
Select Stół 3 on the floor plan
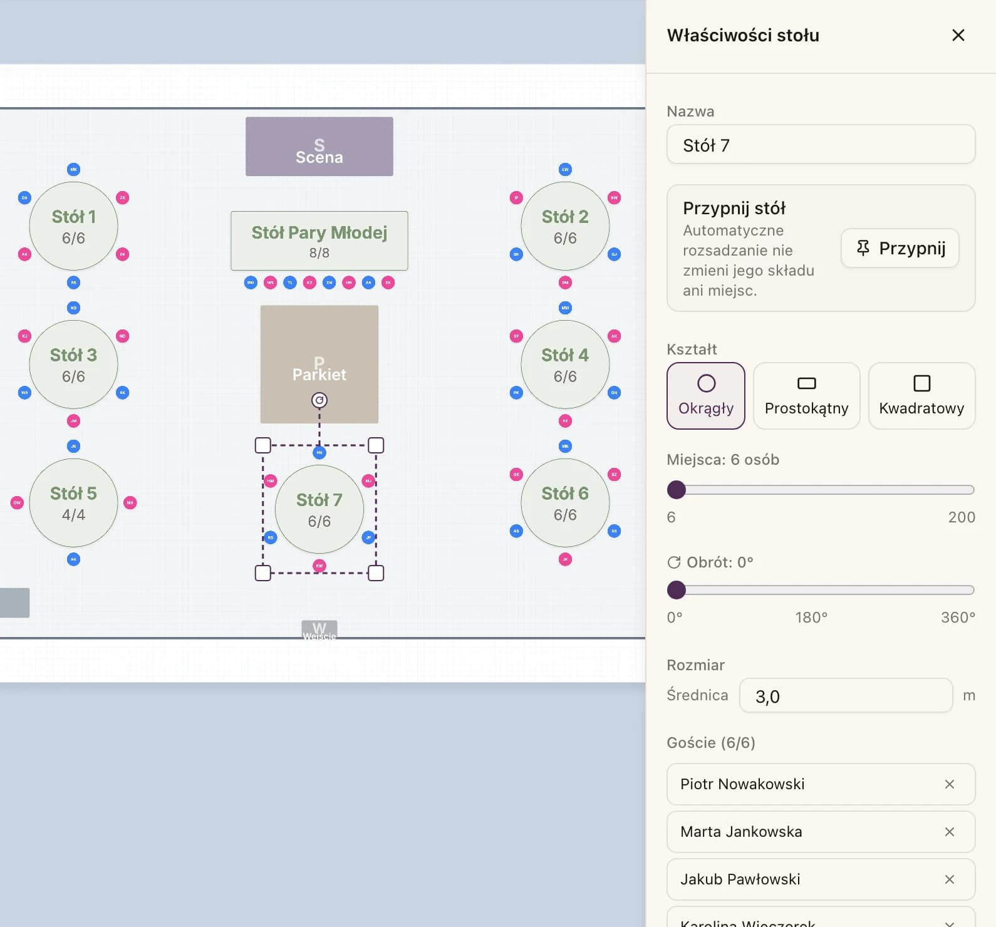[73, 365]
